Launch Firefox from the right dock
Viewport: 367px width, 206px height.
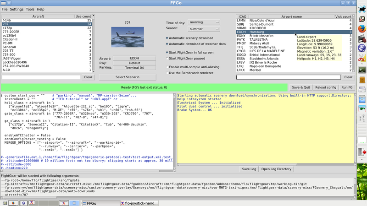point(362,29)
